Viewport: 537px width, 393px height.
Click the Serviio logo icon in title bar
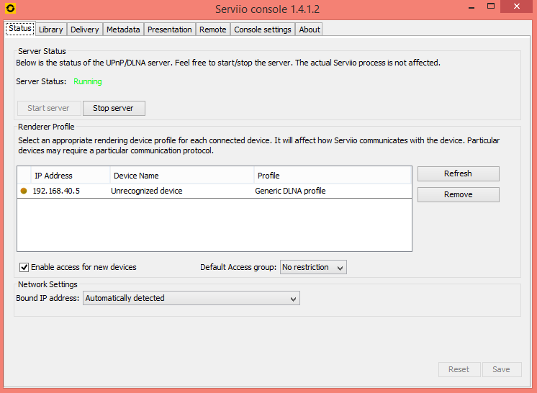click(11, 7)
